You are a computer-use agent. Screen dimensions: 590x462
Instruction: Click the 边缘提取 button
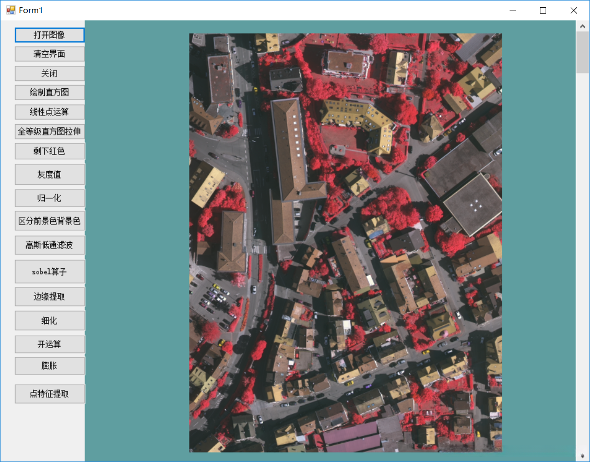50,297
